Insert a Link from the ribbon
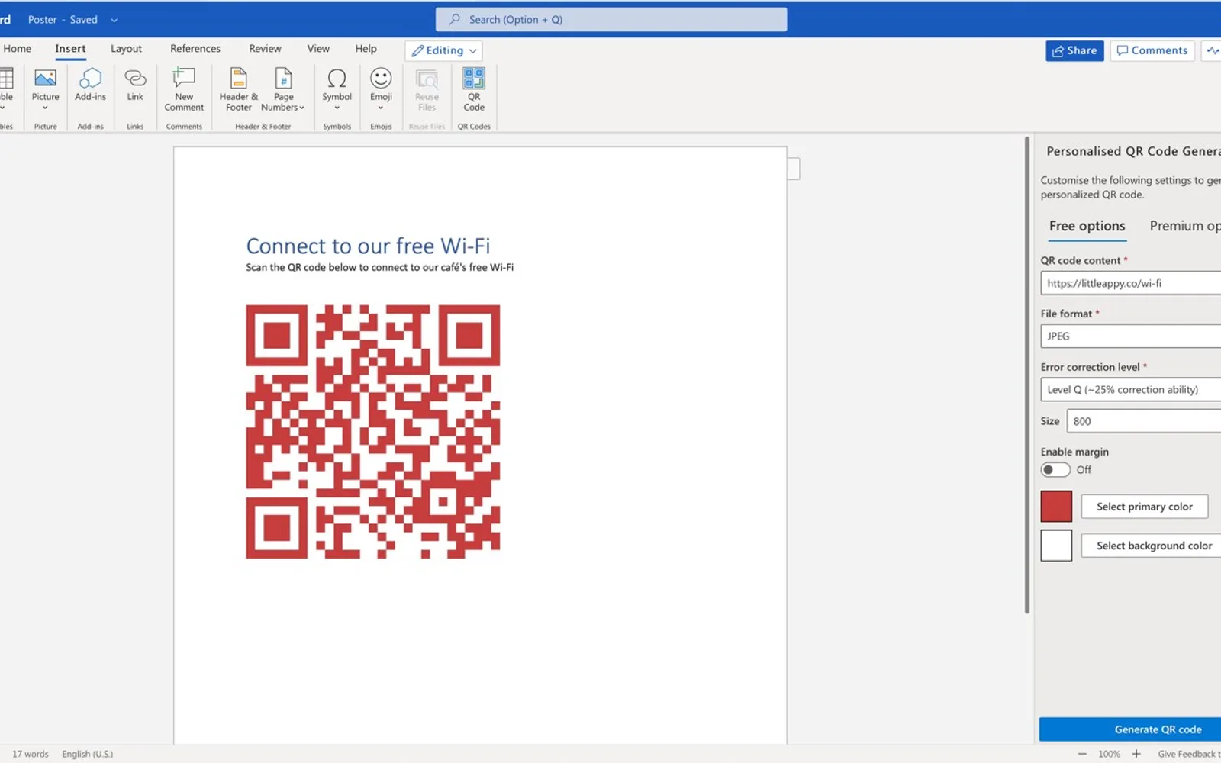The width and height of the screenshot is (1221, 763). coord(135,85)
